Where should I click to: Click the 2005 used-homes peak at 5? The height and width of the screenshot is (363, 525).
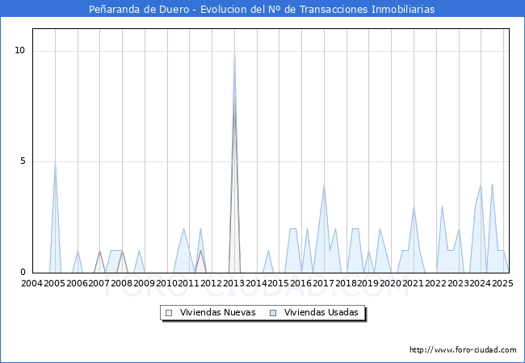point(55,162)
